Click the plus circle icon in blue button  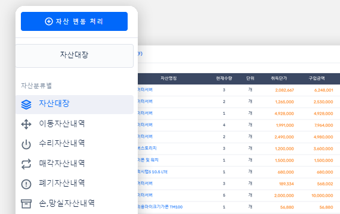(49, 21)
